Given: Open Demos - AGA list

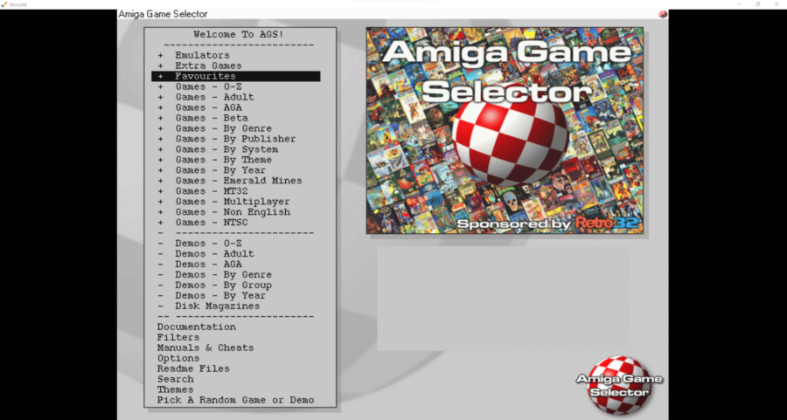Looking at the screenshot, I should tap(208, 265).
